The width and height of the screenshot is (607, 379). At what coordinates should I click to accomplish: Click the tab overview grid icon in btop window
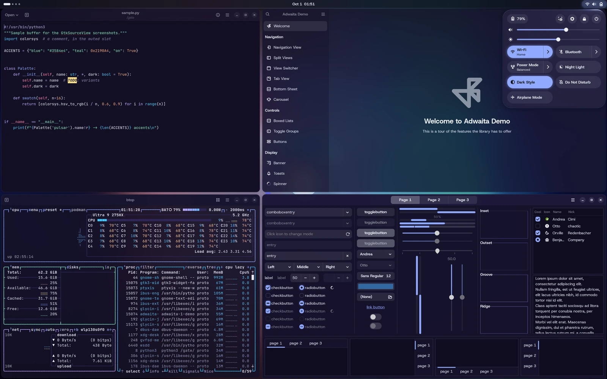218,200
